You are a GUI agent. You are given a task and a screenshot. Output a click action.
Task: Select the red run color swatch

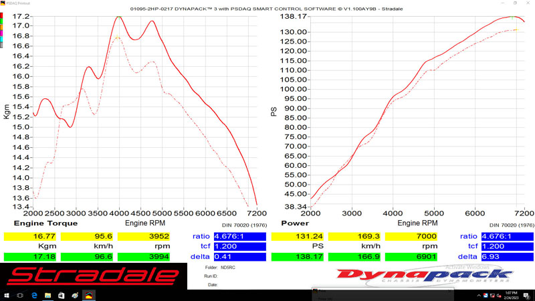click(1, 15)
